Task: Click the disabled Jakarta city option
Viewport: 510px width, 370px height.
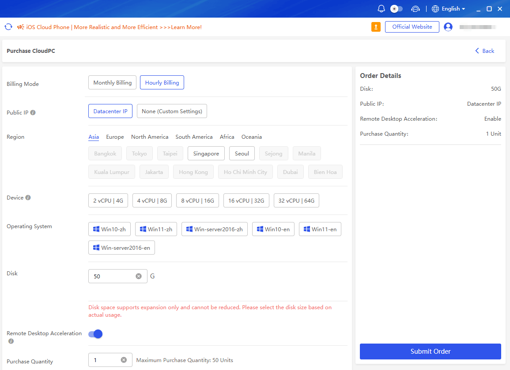Action: (x=154, y=172)
